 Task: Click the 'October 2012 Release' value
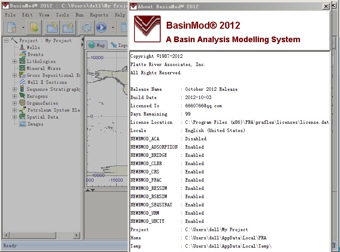pos(211,89)
